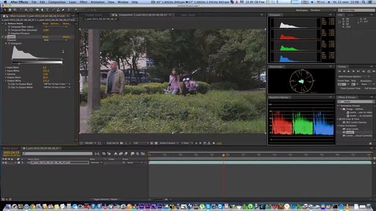This screenshot has width=376, height=211.
Task: Open the After Effects application menu
Action: pos(19,2)
